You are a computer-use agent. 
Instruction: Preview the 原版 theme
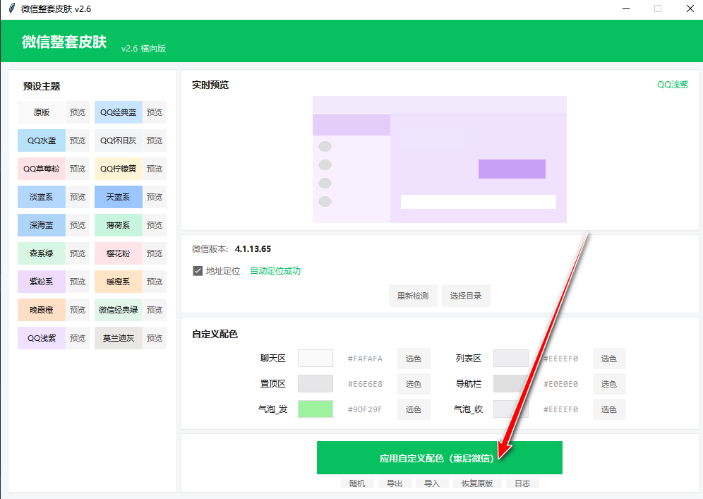tap(78, 112)
